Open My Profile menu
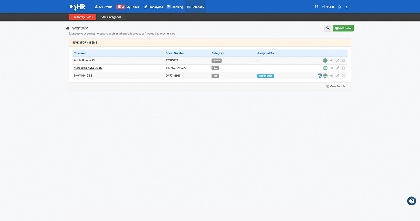This screenshot has width=420, height=221. (x=104, y=7)
